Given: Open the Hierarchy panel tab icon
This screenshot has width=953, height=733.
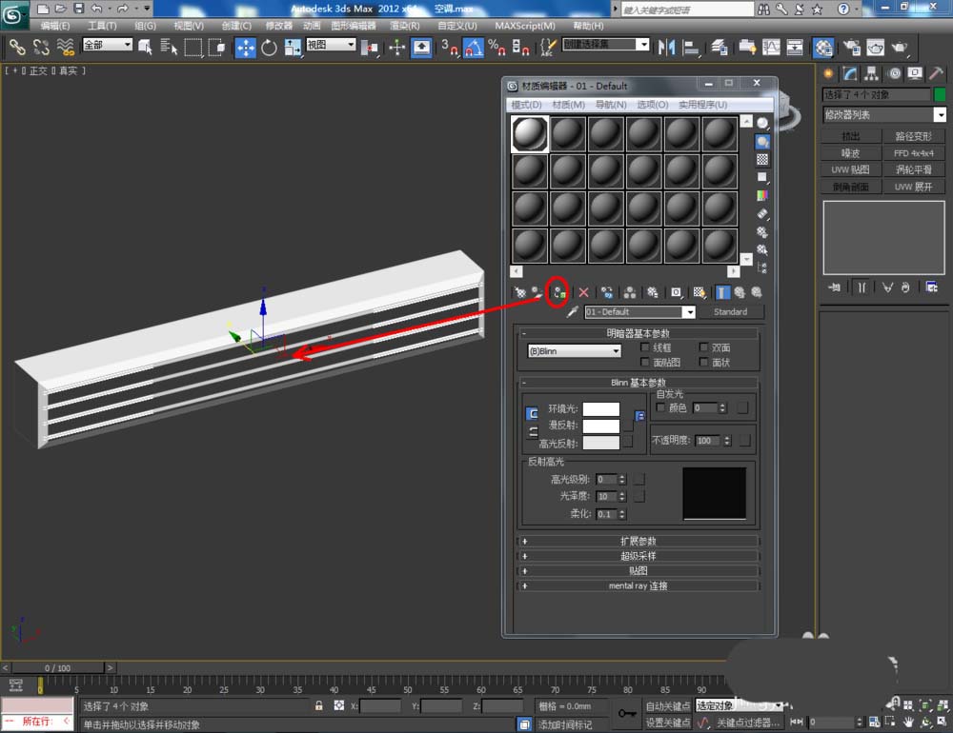Looking at the screenshot, I should 872,74.
